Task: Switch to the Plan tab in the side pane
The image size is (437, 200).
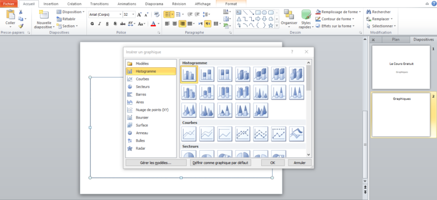Action: click(x=395, y=39)
